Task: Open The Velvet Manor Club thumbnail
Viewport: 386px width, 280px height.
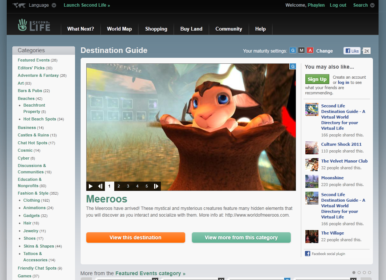Action: point(312,164)
